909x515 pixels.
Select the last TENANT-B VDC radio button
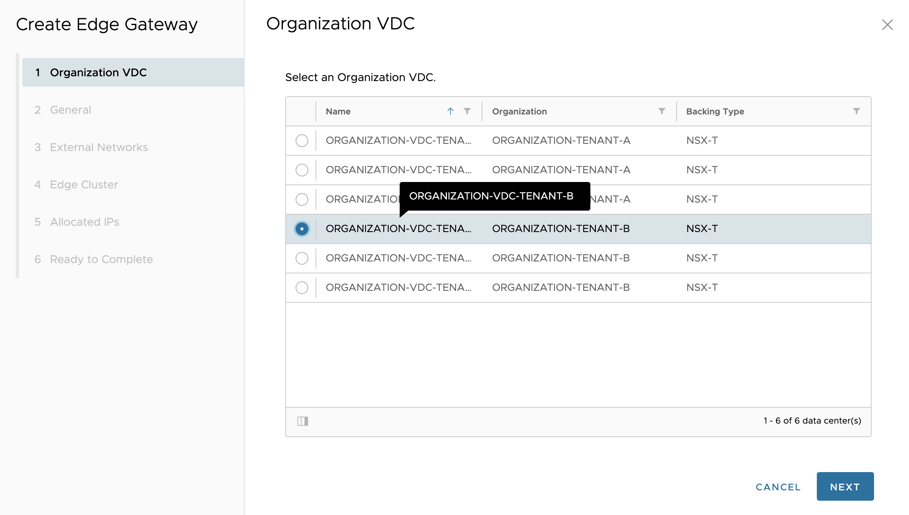(302, 288)
